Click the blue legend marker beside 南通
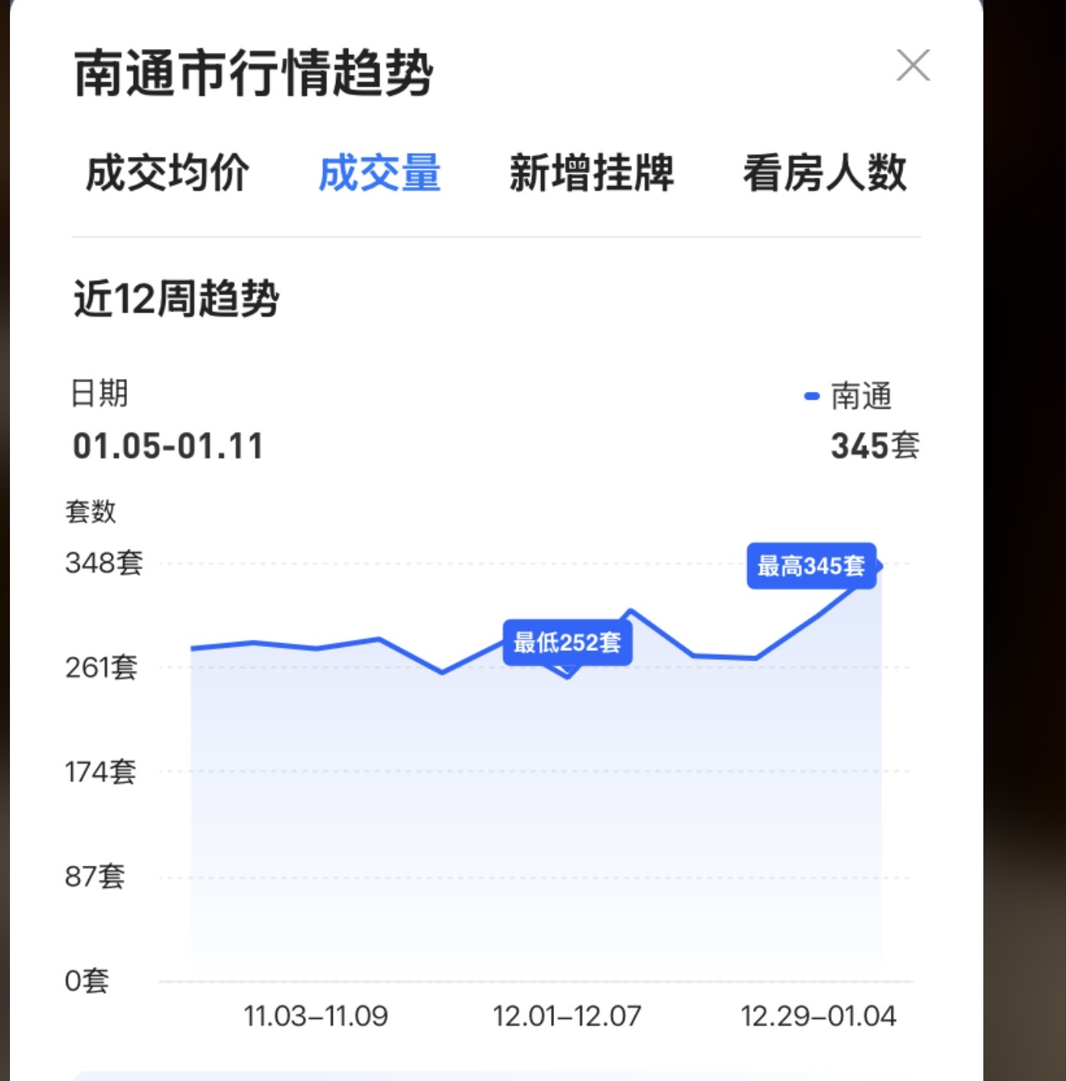The width and height of the screenshot is (1066, 1081). (x=812, y=396)
